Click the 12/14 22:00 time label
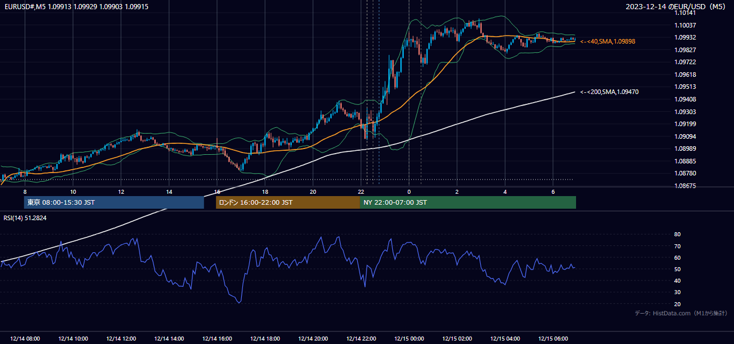This screenshot has height=344, width=734. (x=361, y=339)
